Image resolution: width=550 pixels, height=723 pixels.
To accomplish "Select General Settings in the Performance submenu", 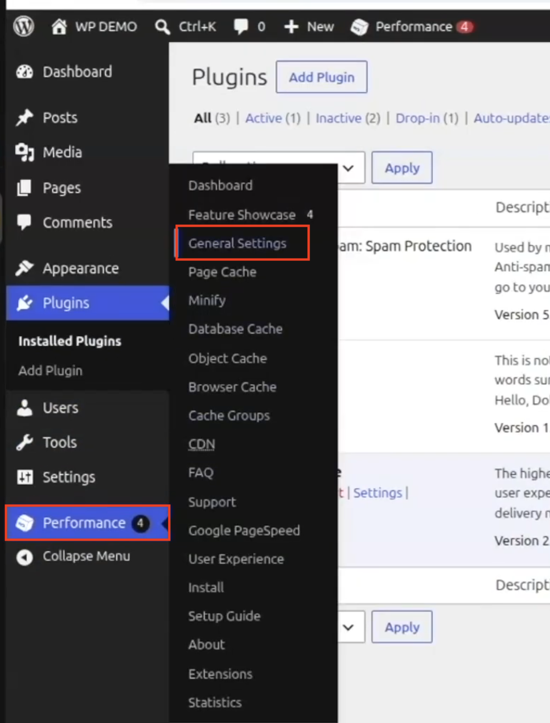I will (x=237, y=243).
